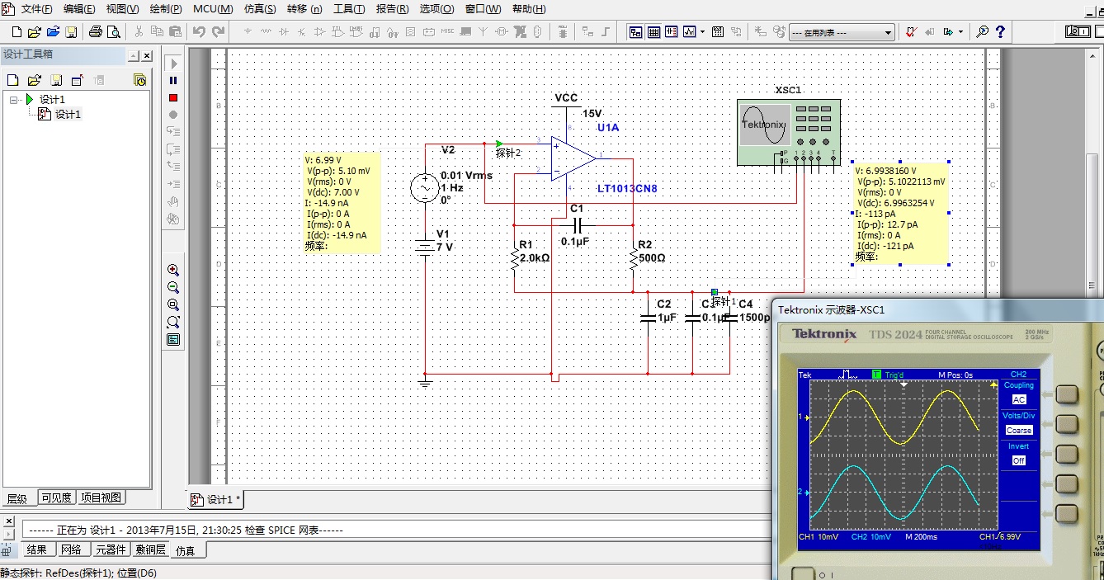Save from the design toolbox toolbar
The height and width of the screenshot is (580, 1104).
(x=55, y=80)
